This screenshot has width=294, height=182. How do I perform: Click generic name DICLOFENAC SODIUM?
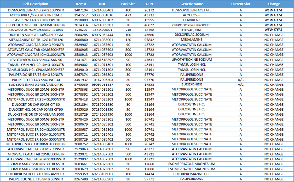(192, 35)
